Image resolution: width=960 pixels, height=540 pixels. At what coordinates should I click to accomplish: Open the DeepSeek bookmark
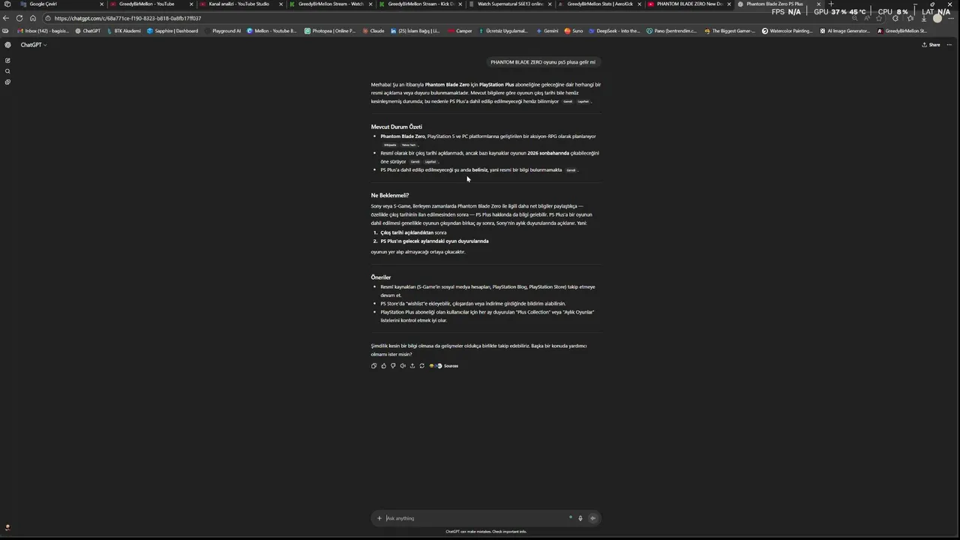(x=615, y=31)
